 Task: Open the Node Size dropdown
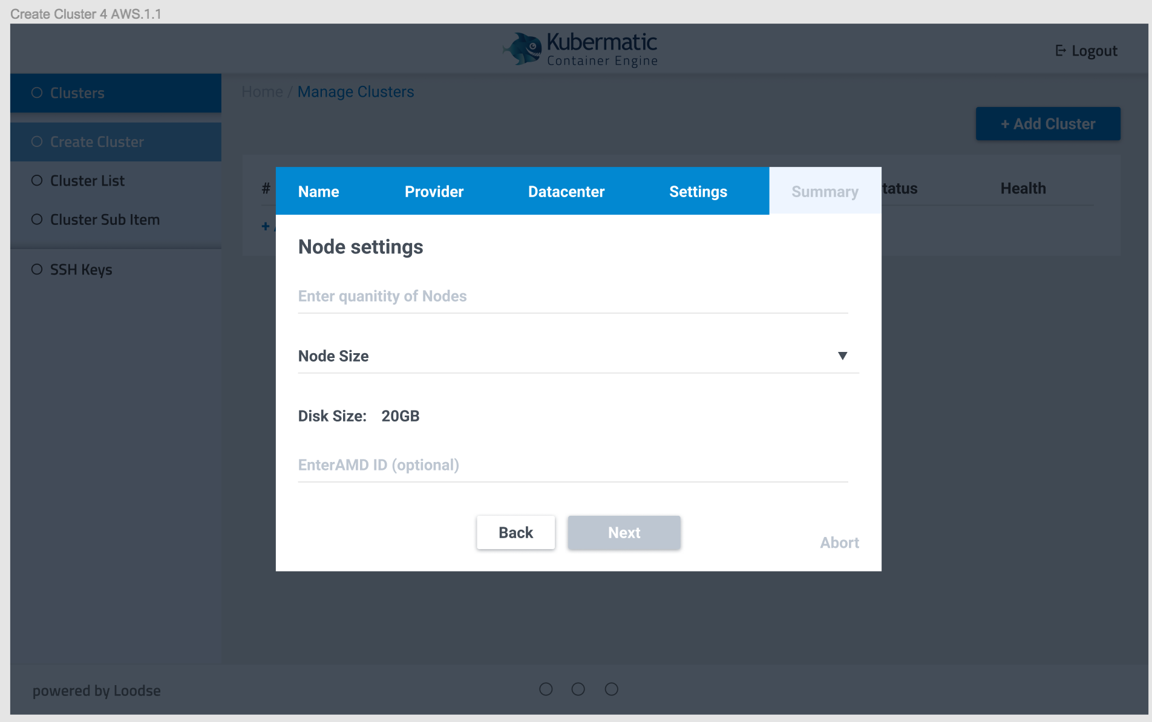pyautogui.click(x=842, y=356)
